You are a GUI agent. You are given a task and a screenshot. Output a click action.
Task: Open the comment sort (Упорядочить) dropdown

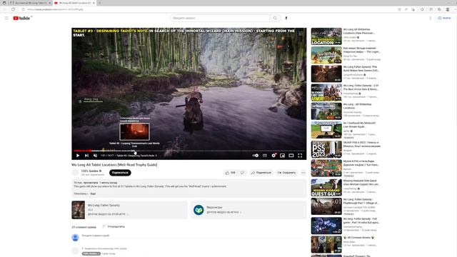point(114,227)
